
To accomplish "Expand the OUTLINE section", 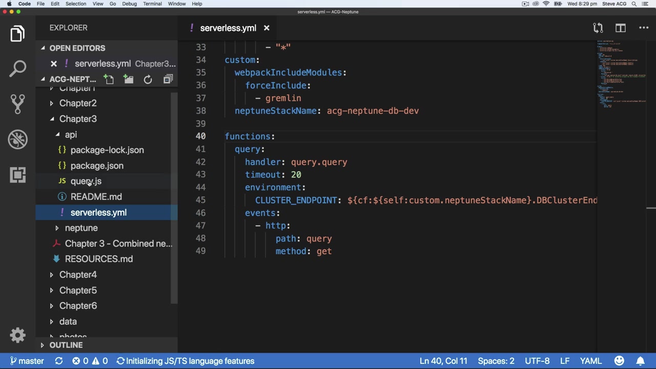I will tap(66, 345).
